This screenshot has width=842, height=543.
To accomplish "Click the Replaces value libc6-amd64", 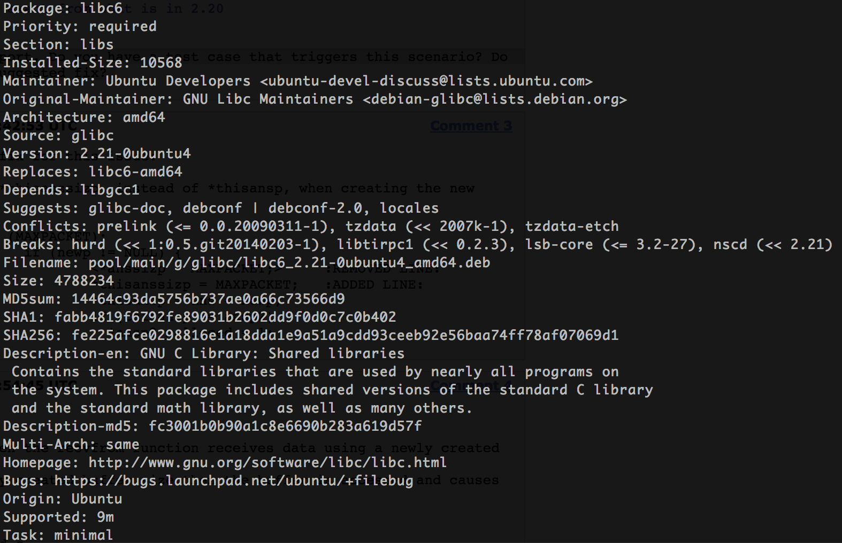I will pos(135,172).
